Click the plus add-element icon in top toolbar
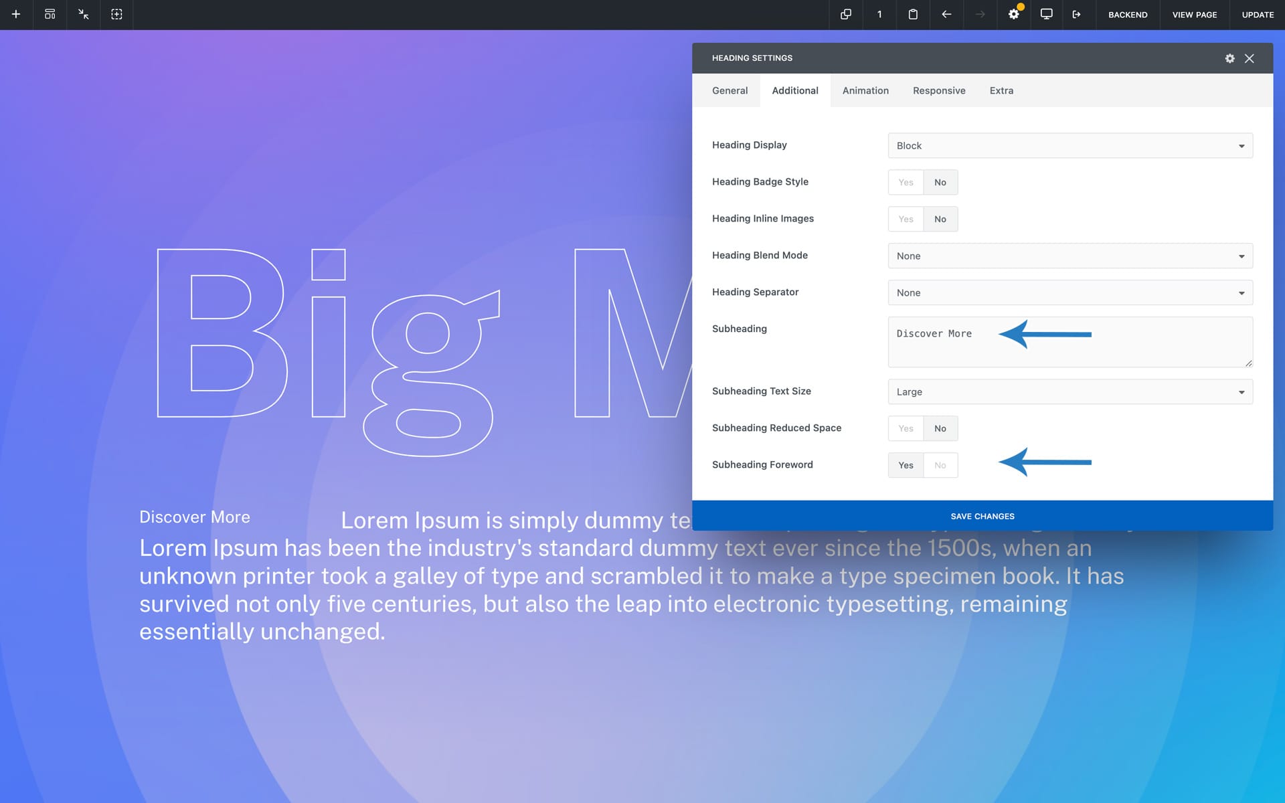This screenshot has width=1285, height=803. click(x=16, y=14)
